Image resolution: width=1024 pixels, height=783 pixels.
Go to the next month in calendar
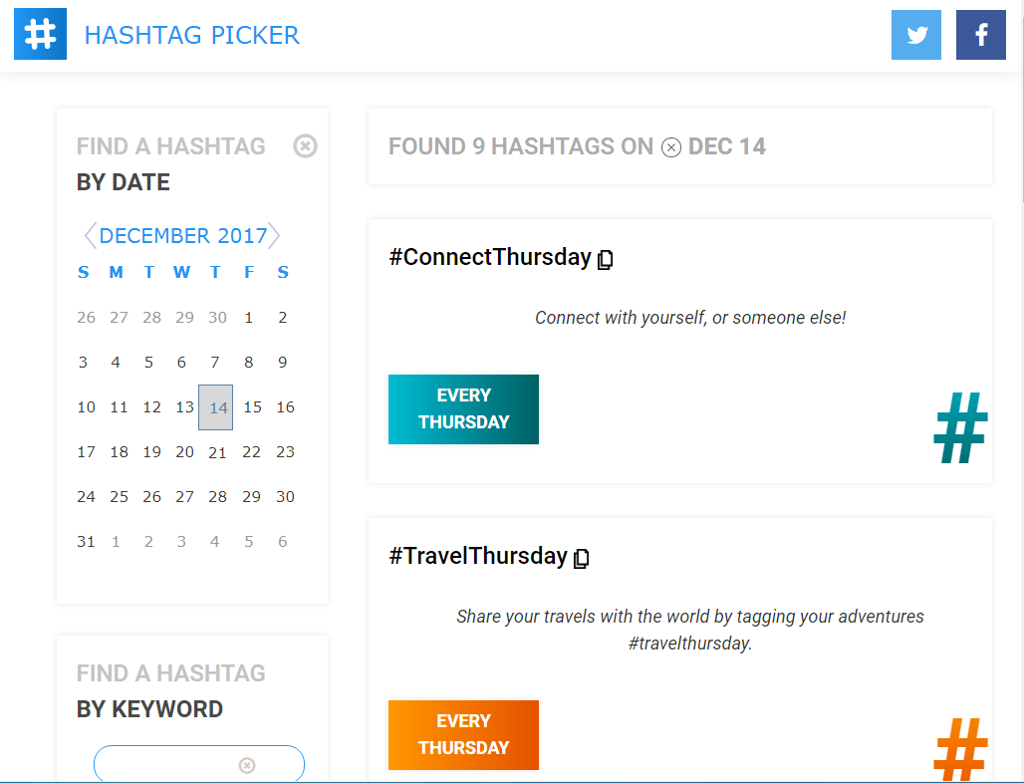[275, 235]
